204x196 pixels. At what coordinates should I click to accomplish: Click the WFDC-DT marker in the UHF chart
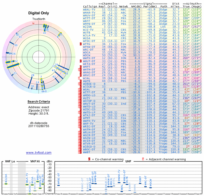click(x=58, y=185)
